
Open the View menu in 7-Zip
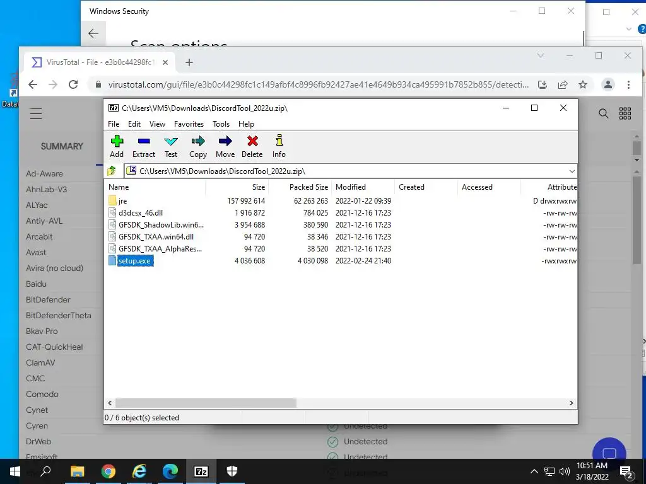(x=157, y=124)
